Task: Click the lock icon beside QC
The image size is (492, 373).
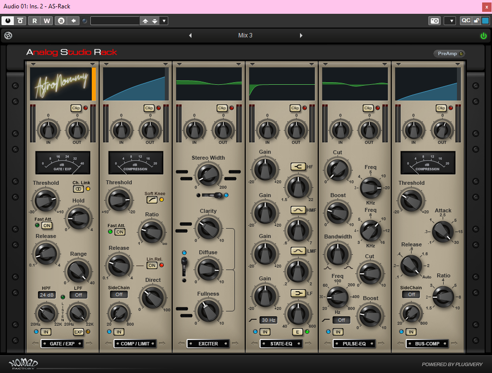Action: point(476,21)
